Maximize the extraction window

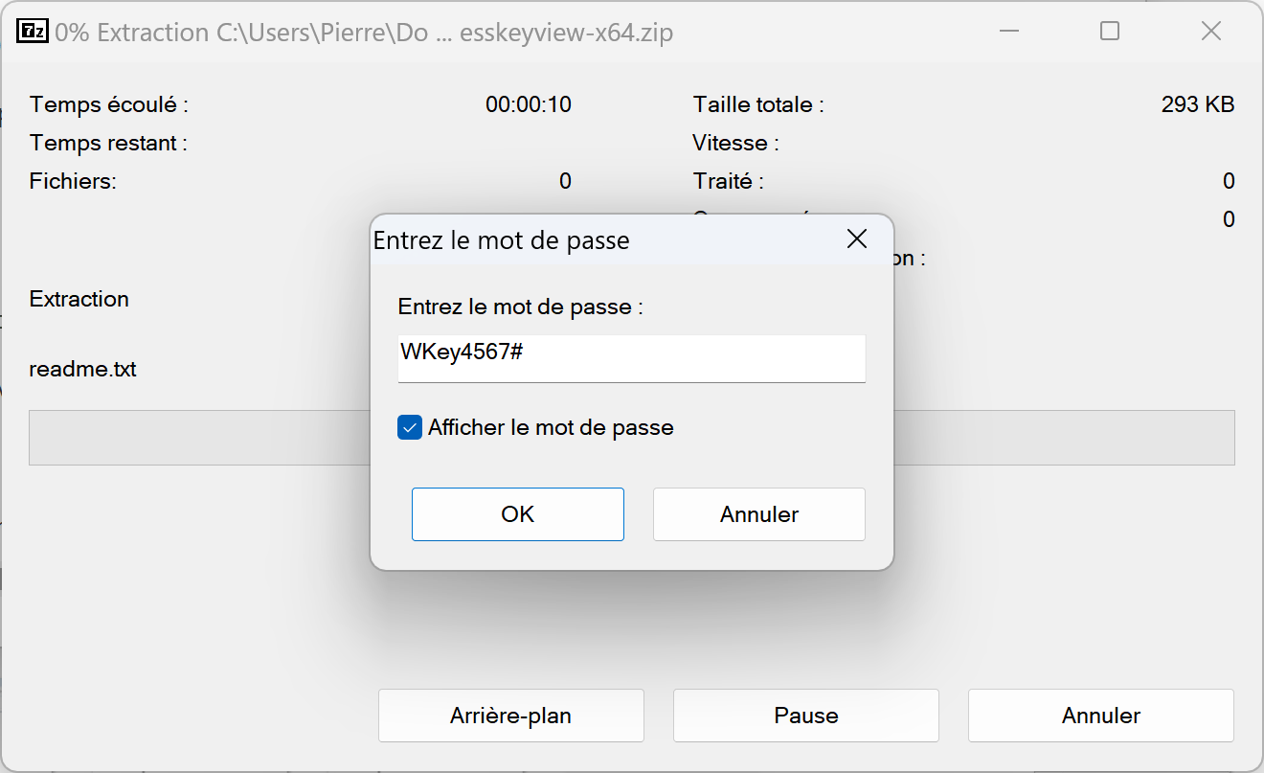click(1110, 32)
